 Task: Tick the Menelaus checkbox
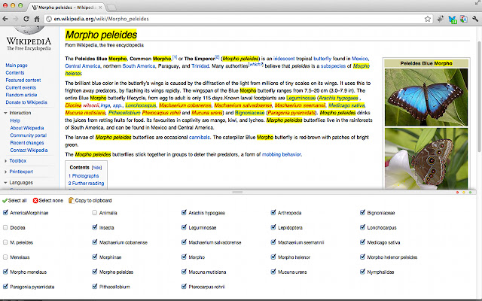[5, 257]
